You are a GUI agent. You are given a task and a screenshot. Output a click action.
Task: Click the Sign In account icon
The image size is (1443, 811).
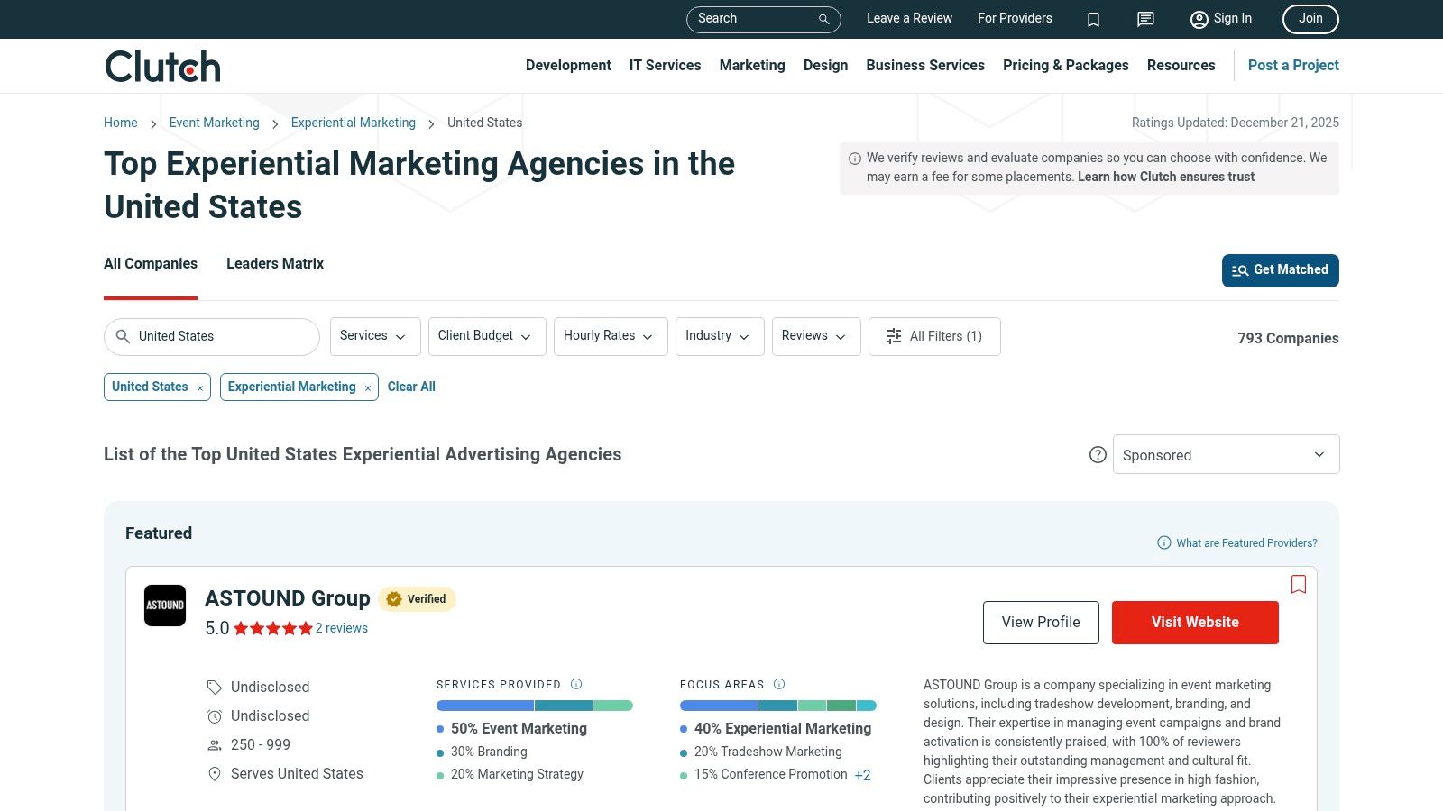tap(1199, 19)
